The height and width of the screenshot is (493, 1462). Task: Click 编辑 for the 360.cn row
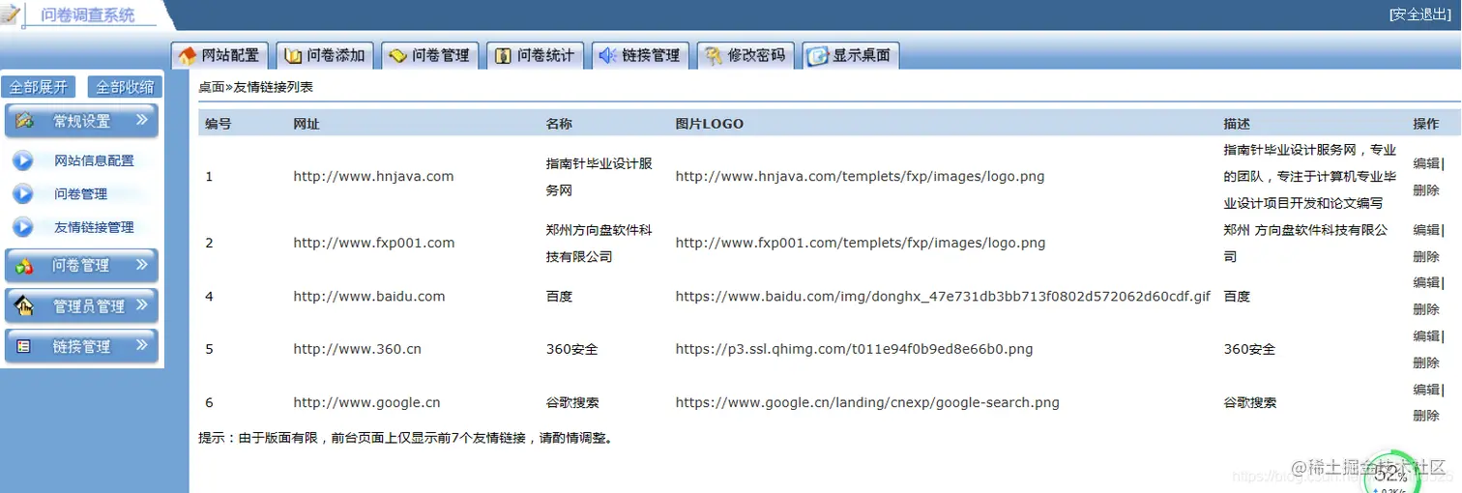pyautogui.click(x=1426, y=336)
